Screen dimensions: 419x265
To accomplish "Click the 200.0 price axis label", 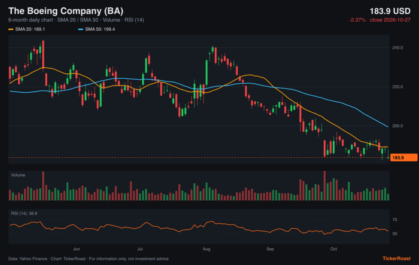I will coord(397,126).
